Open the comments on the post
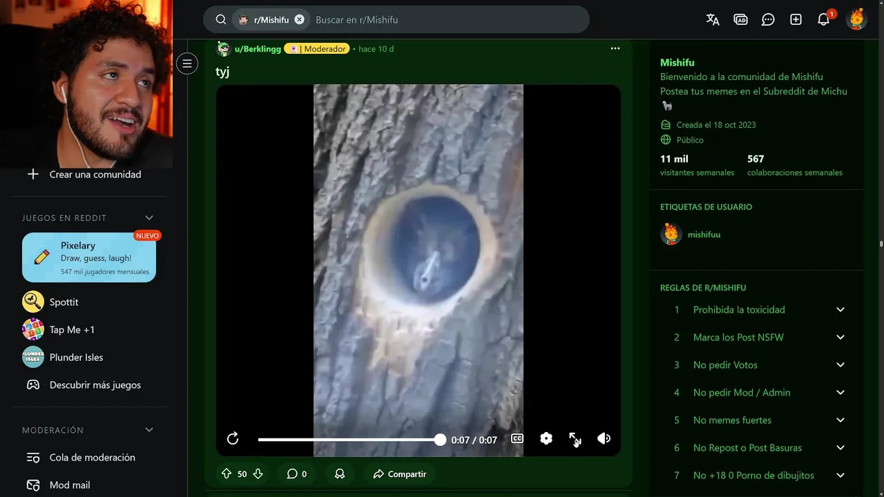The height and width of the screenshot is (497, 884). [297, 474]
